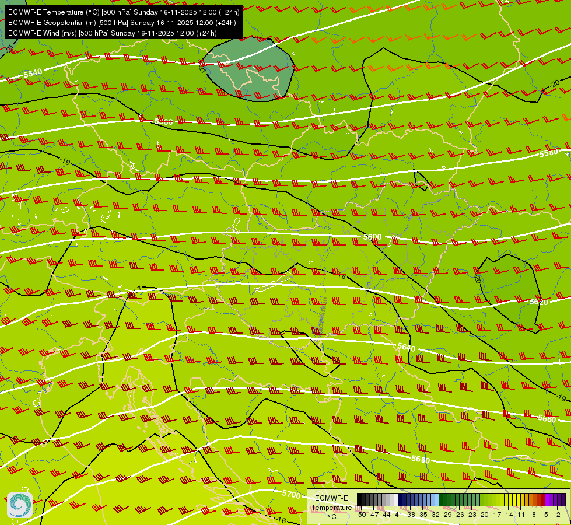
Task: Click the -8 value in the temperature legend
Action: 533,514
